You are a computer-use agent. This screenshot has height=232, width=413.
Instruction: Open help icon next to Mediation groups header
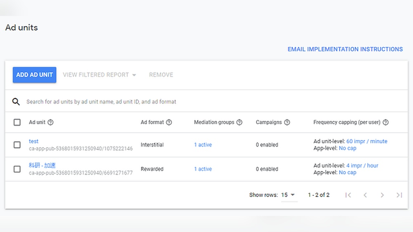coord(240,122)
